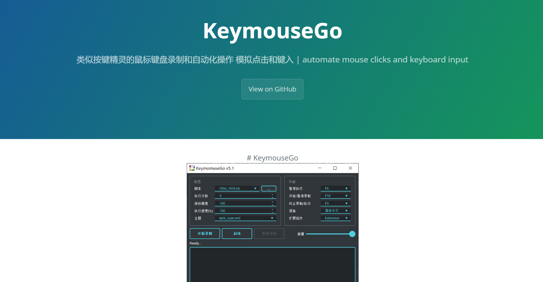Viewport: 543px width, 282px height.
Task: Click the '# KeymouseGo' heading text
Action: pos(272,158)
